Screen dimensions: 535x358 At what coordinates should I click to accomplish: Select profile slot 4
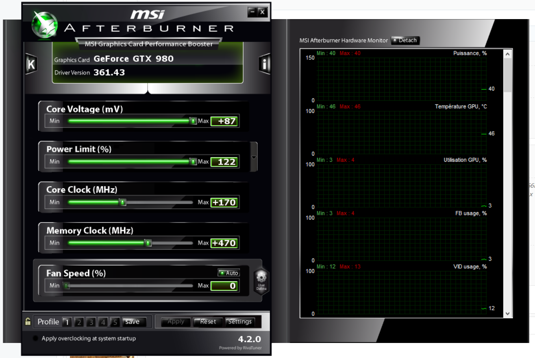[103, 322]
